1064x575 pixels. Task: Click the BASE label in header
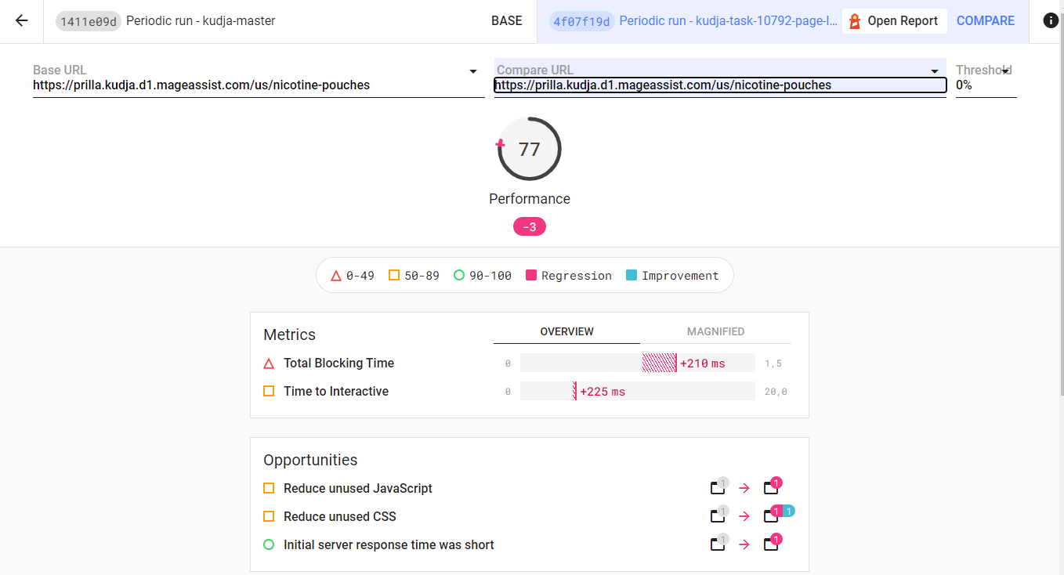pos(507,21)
